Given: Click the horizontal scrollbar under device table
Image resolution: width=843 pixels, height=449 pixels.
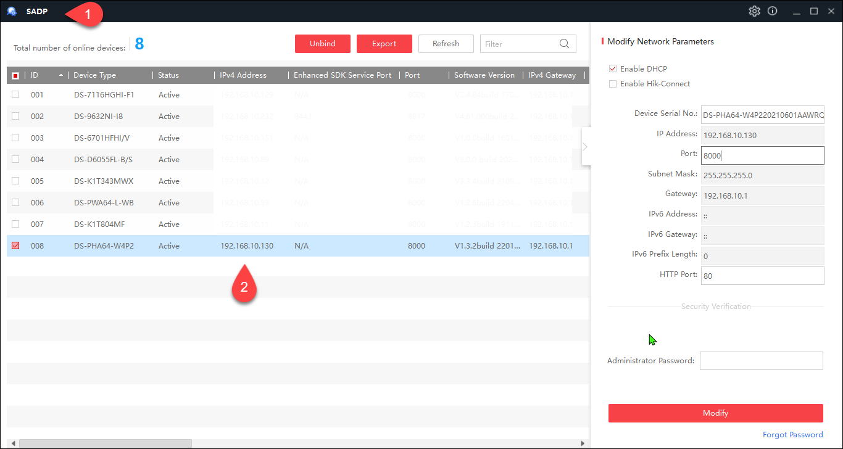Looking at the screenshot, I should [106, 443].
